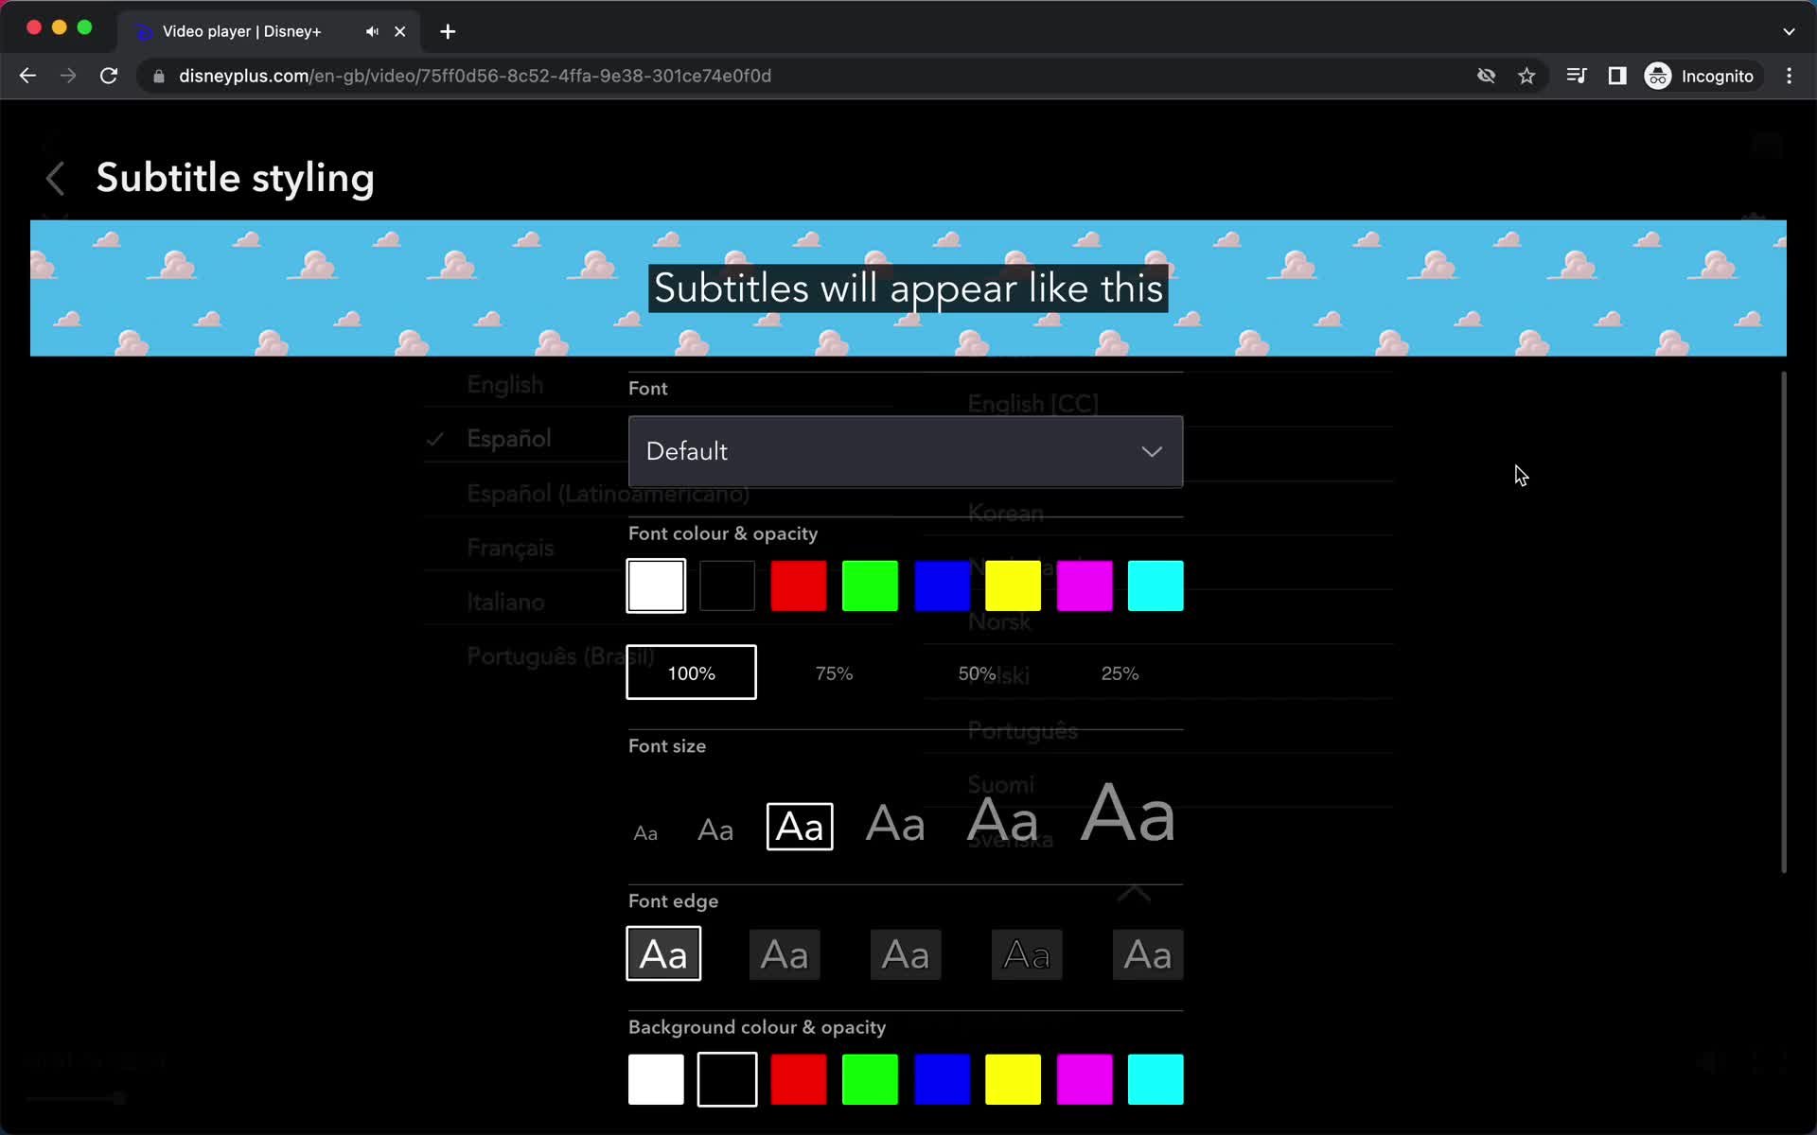This screenshot has width=1817, height=1135.
Task: Select red background colour
Action: click(799, 1079)
